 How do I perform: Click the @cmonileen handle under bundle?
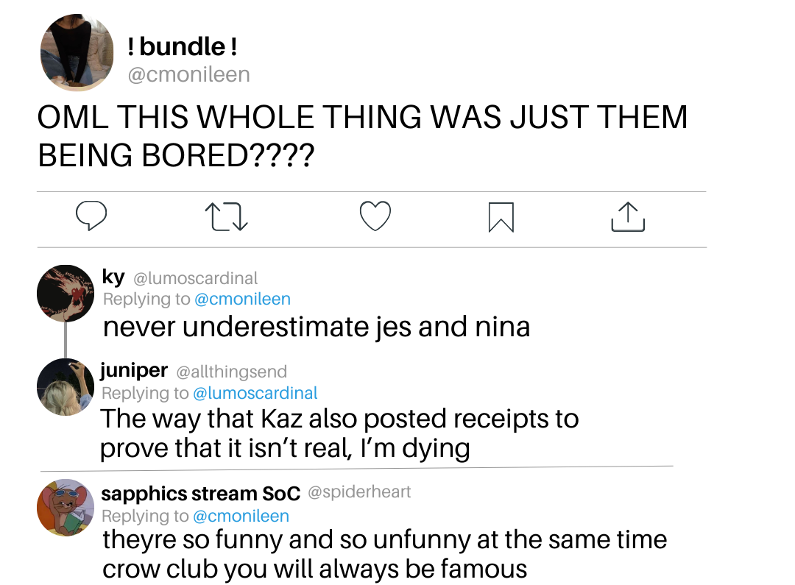pyautogui.click(x=188, y=74)
